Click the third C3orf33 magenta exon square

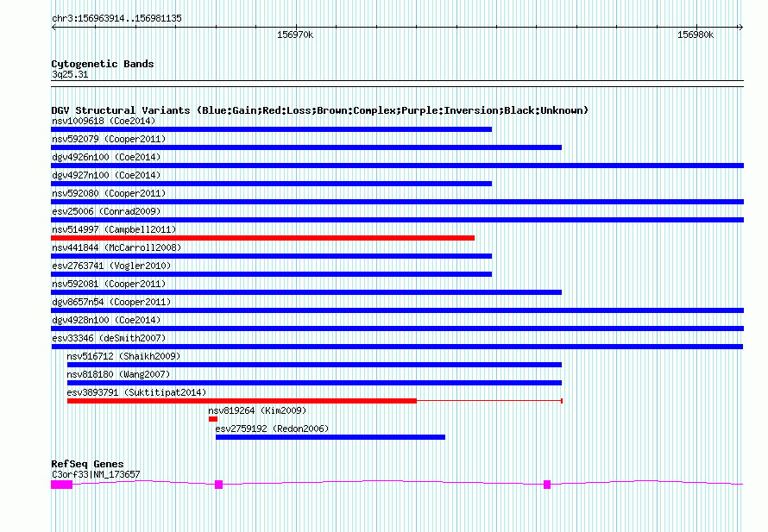547,485
